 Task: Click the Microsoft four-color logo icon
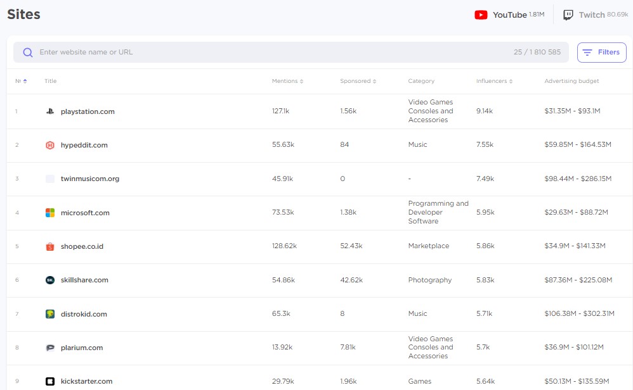point(50,213)
